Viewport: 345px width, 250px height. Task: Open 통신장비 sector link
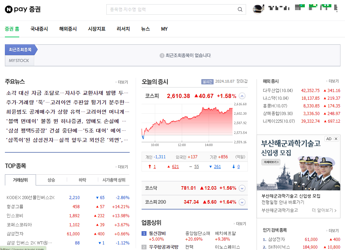coord(157,233)
